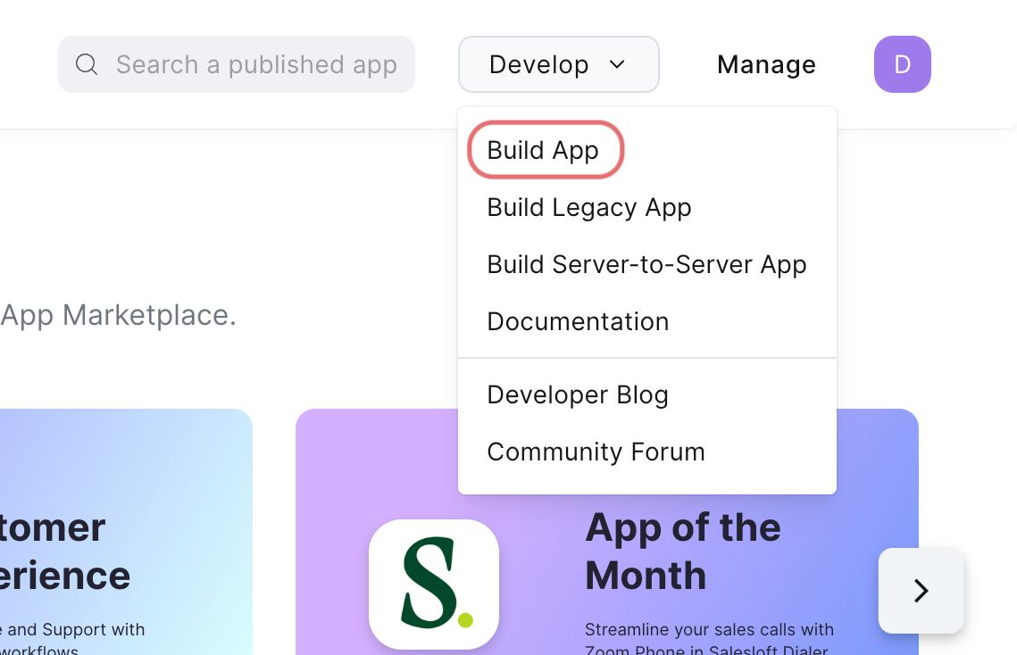Open your account menu via the avatar
The height and width of the screenshot is (655, 1017).
pyautogui.click(x=902, y=64)
